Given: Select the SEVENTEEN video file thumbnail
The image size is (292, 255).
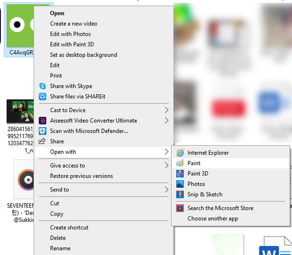Looking at the screenshot, I should click(24, 179).
